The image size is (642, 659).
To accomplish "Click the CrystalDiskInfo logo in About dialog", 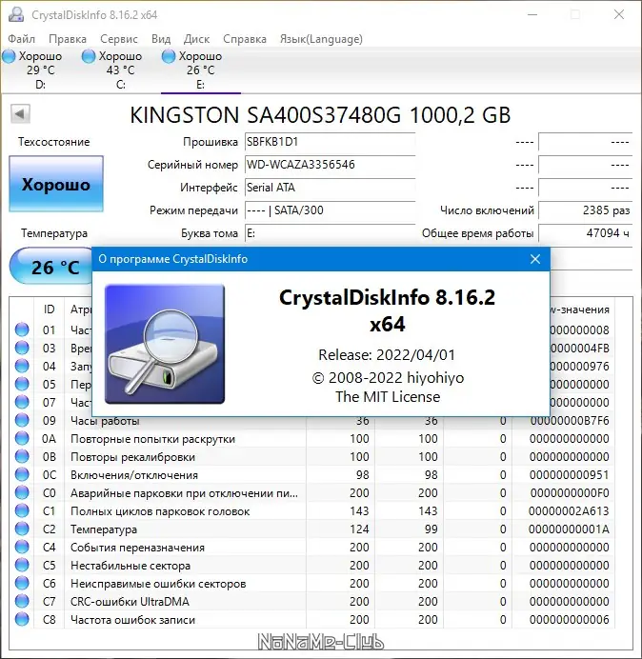I will tap(165, 344).
